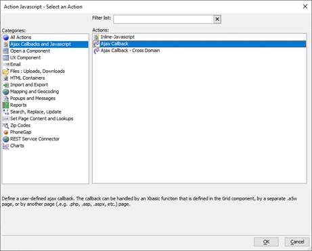The height and width of the screenshot is (251, 312).
Task: Click the Charts category icon
Action: pos(6,146)
